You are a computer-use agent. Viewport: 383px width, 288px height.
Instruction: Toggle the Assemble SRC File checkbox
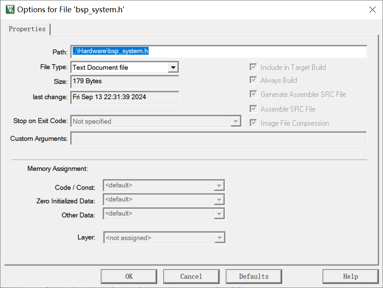tap(254, 109)
